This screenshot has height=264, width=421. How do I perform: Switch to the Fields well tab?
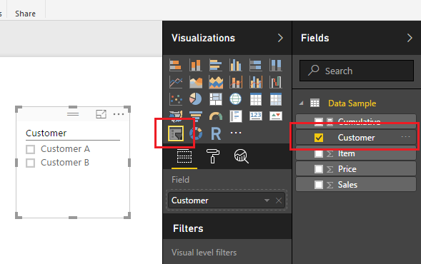pyautogui.click(x=184, y=156)
